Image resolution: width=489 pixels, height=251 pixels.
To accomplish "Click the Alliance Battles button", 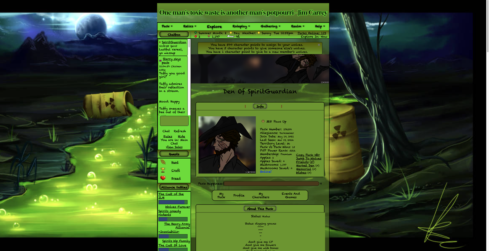I will click(x=174, y=187).
